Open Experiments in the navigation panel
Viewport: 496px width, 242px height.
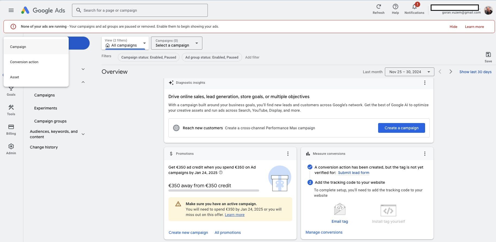pyautogui.click(x=46, y=108)
